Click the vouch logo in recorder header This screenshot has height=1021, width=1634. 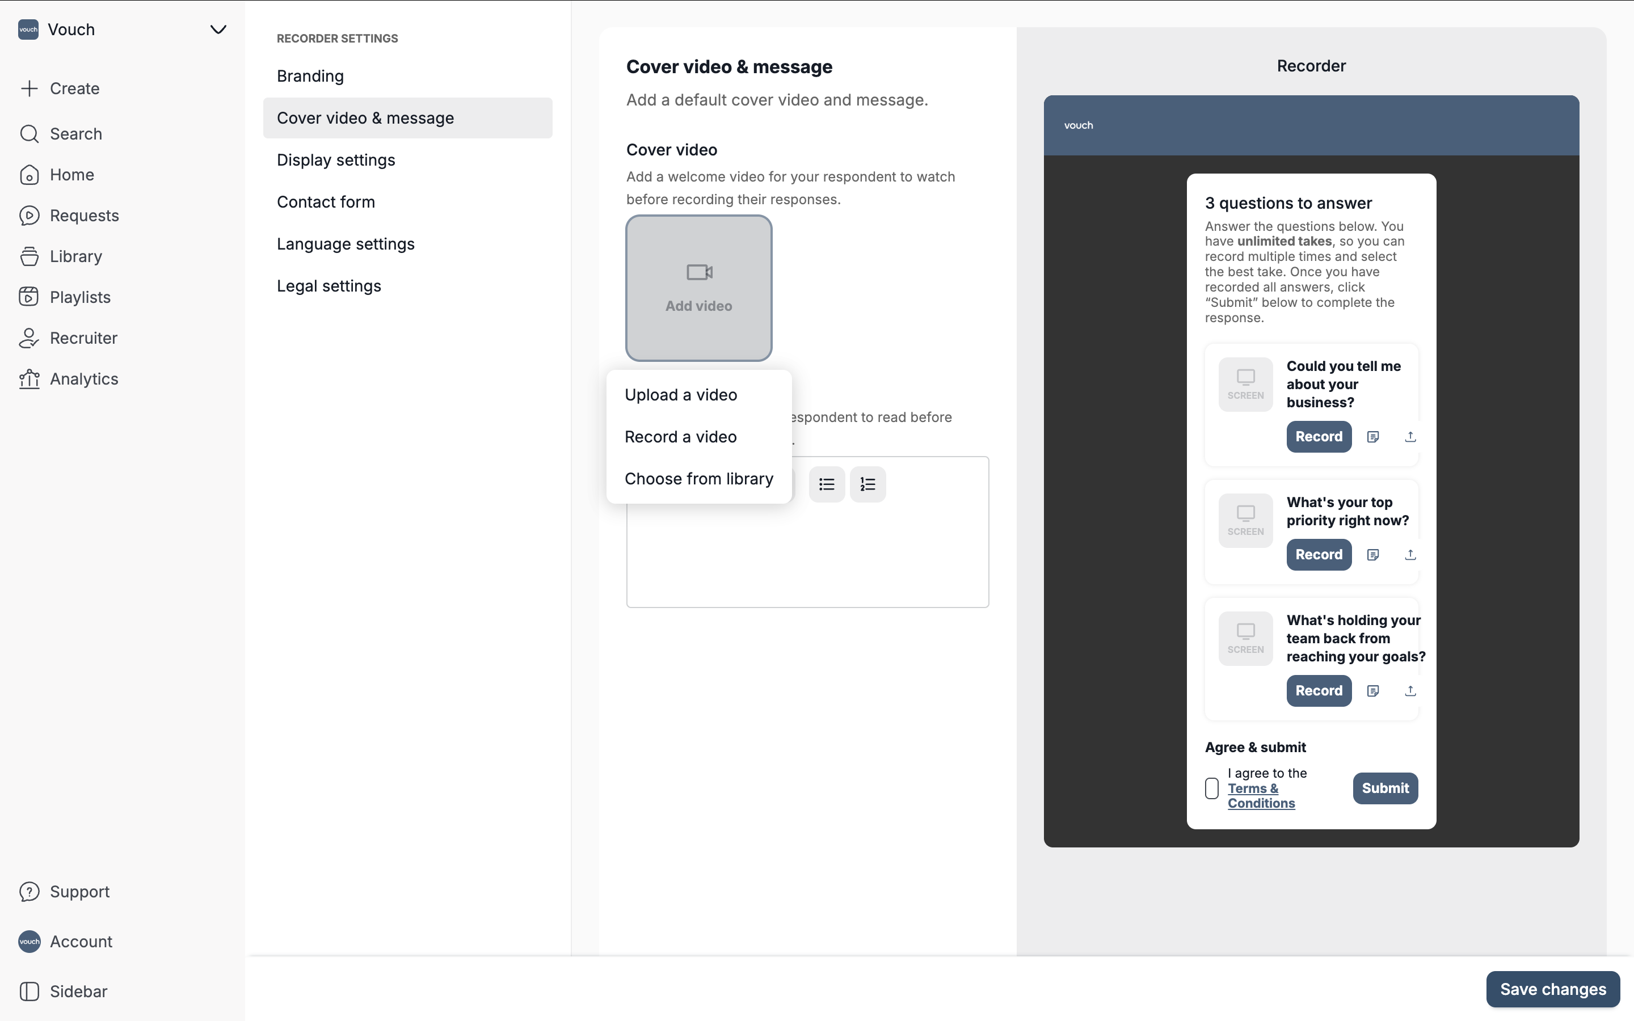[1079, 125]
